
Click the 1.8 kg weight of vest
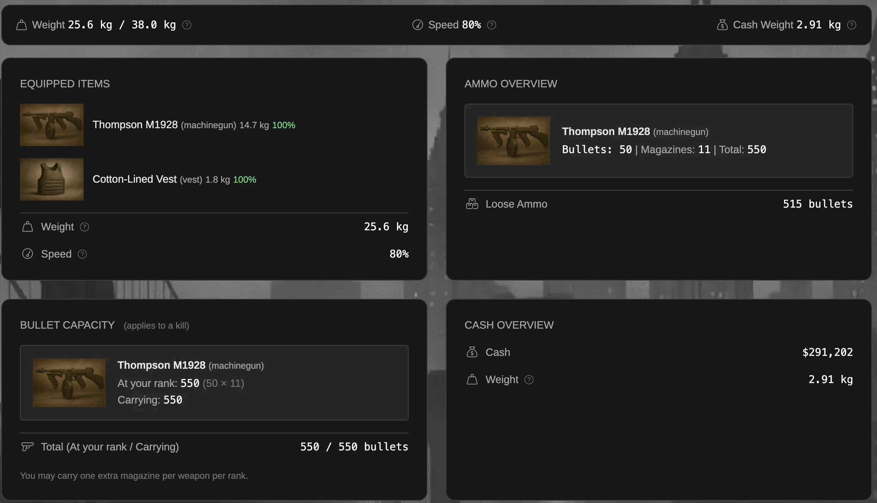coord(217,180)
